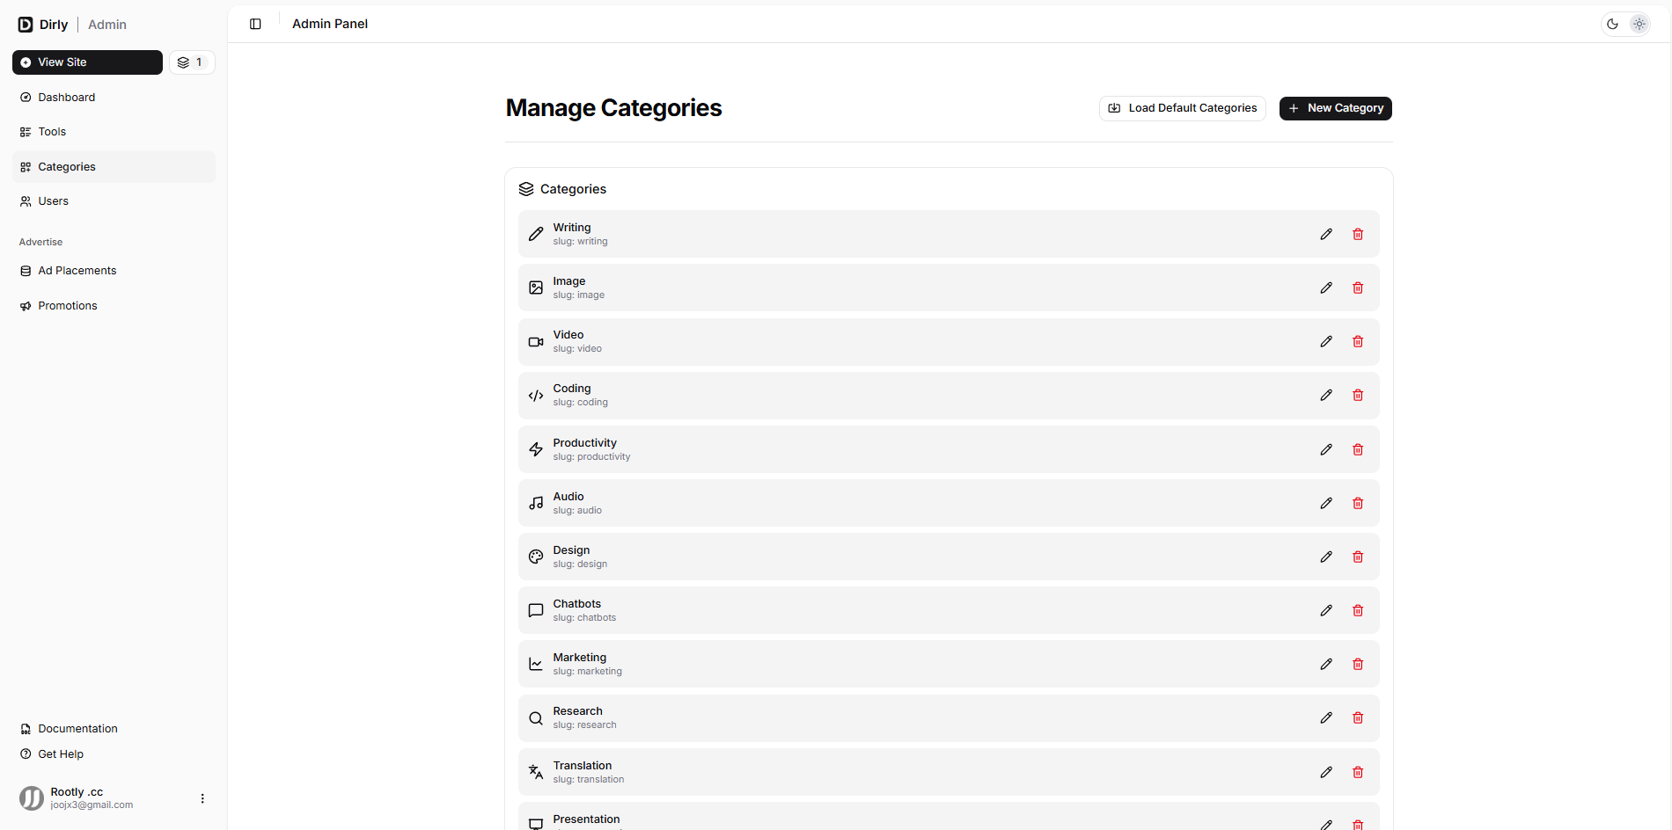Open the Dashboard page in sidebar
The height and width of the screenshot is (830, 1672).
coord(66,98)
